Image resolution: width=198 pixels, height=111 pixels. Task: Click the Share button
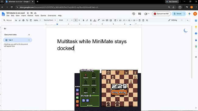click(x=177, y=14)
